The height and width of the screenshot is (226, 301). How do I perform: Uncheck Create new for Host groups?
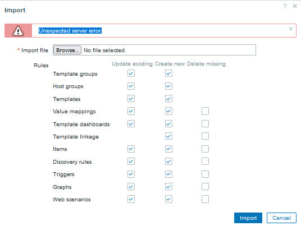[x=168, y=86]
